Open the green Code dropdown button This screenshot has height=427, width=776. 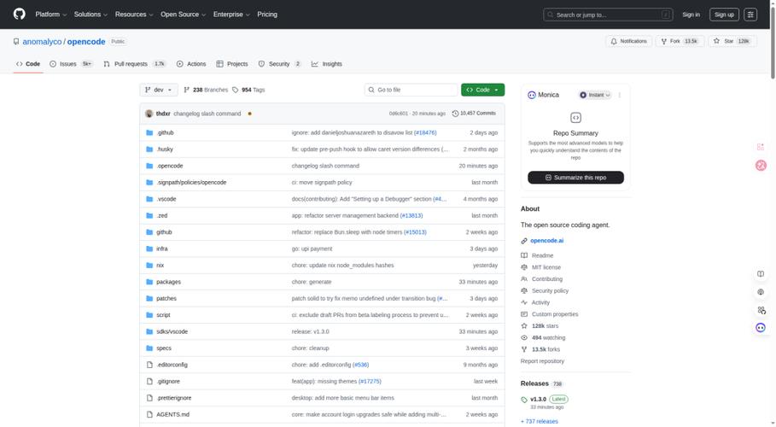pos(482,90)
